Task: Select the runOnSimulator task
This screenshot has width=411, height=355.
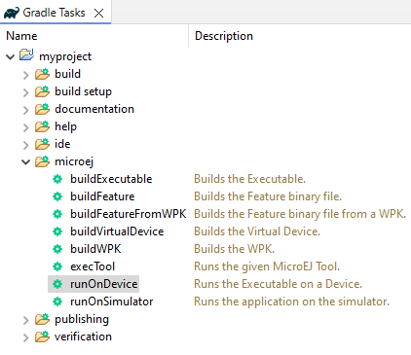Action: click(x=112, y=302)
